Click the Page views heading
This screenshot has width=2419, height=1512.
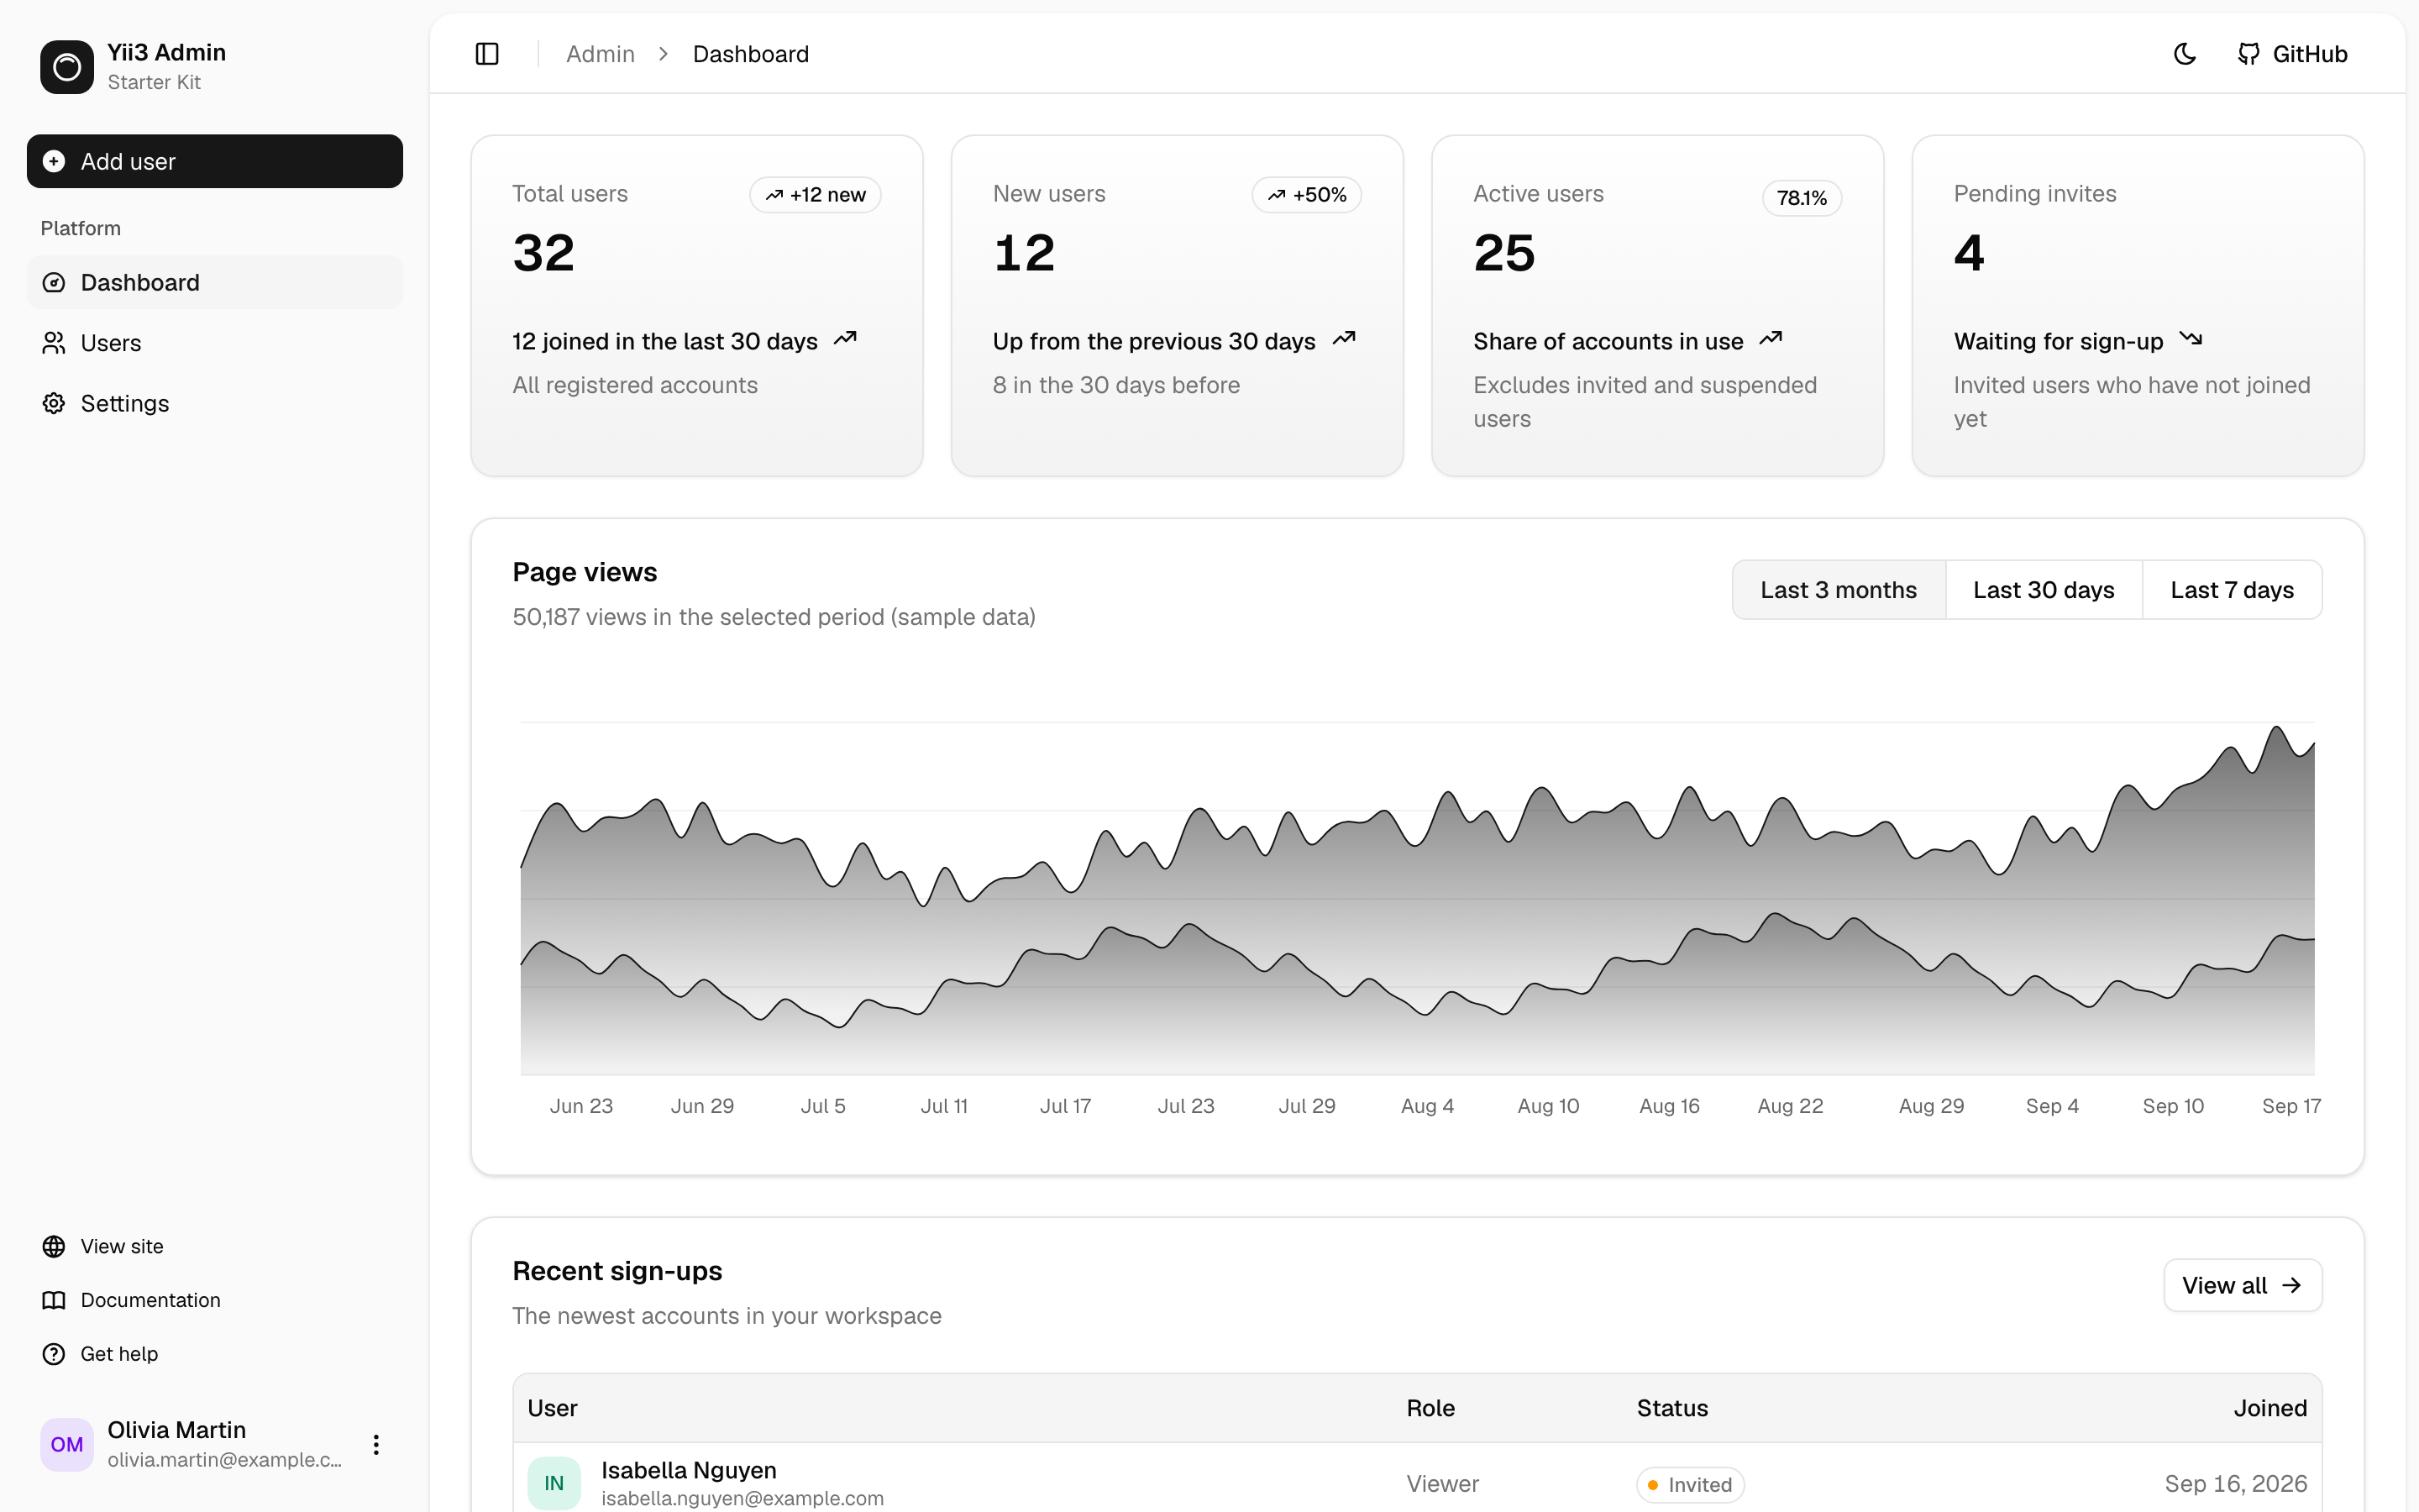pyautogui.click(x=585, y=572)
